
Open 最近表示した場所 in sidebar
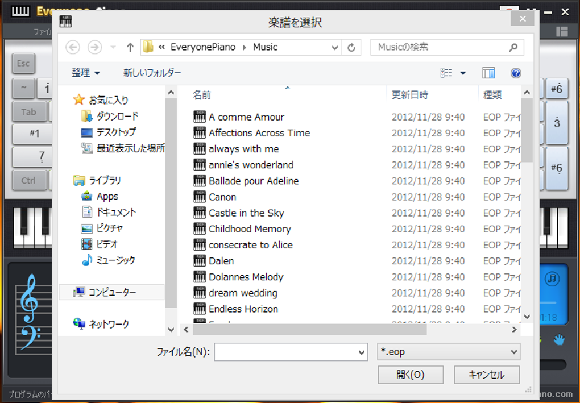click(x=123, y=148)
